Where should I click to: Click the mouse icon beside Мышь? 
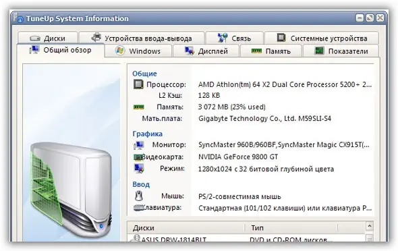[138, 196]
